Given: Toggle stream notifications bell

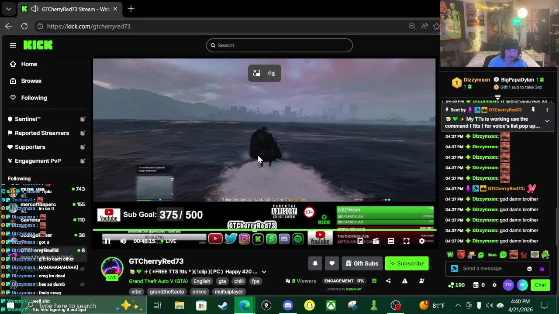Looking at the screenshot, I should click(315, 263).
